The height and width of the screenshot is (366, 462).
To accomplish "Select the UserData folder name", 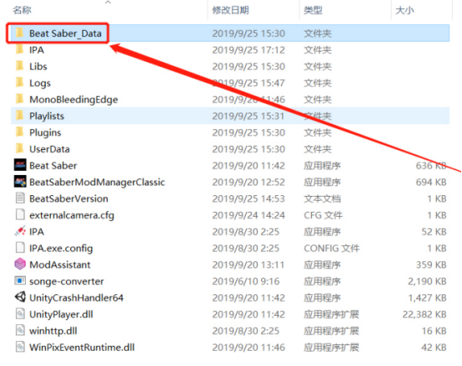I will pos(49,149).
